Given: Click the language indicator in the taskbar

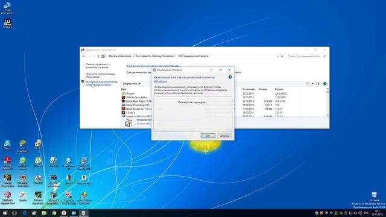Looking at the screenshot, I should click(366, 213).
